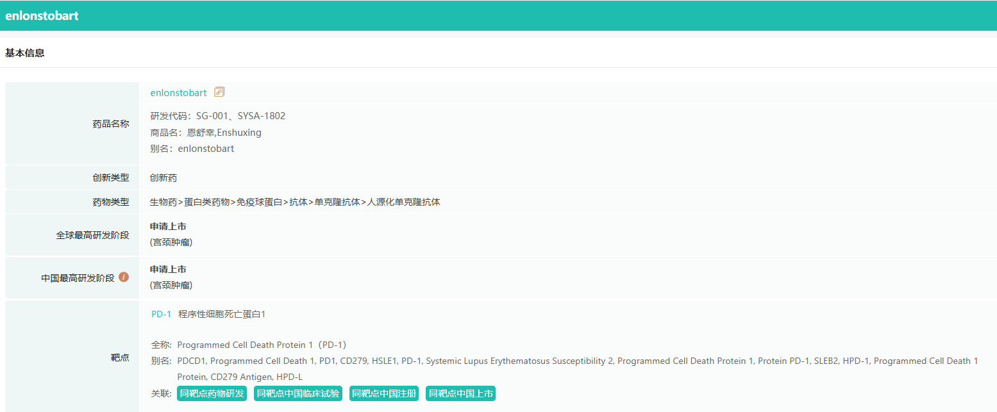Click the 创新药 value
This screenshot has width=997, height=412.
pos(163,177)
